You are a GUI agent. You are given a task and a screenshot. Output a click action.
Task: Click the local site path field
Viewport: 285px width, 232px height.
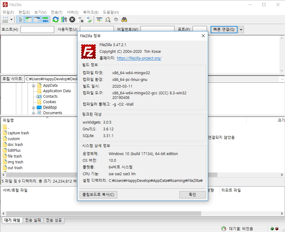coord(51,79)
